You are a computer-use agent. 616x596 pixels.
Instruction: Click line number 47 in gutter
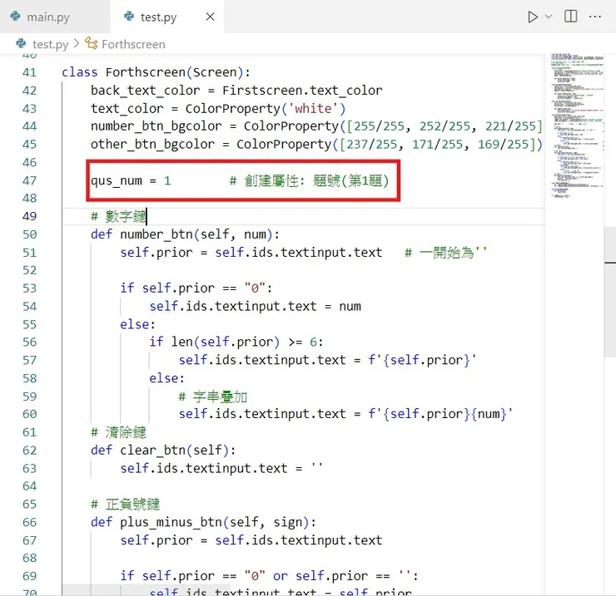(x=29, y=181)
